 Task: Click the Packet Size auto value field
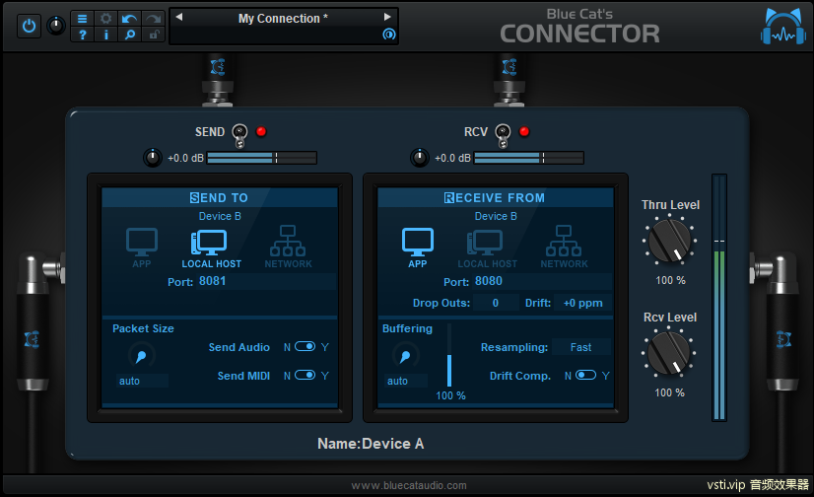click(x=142, y=381)
